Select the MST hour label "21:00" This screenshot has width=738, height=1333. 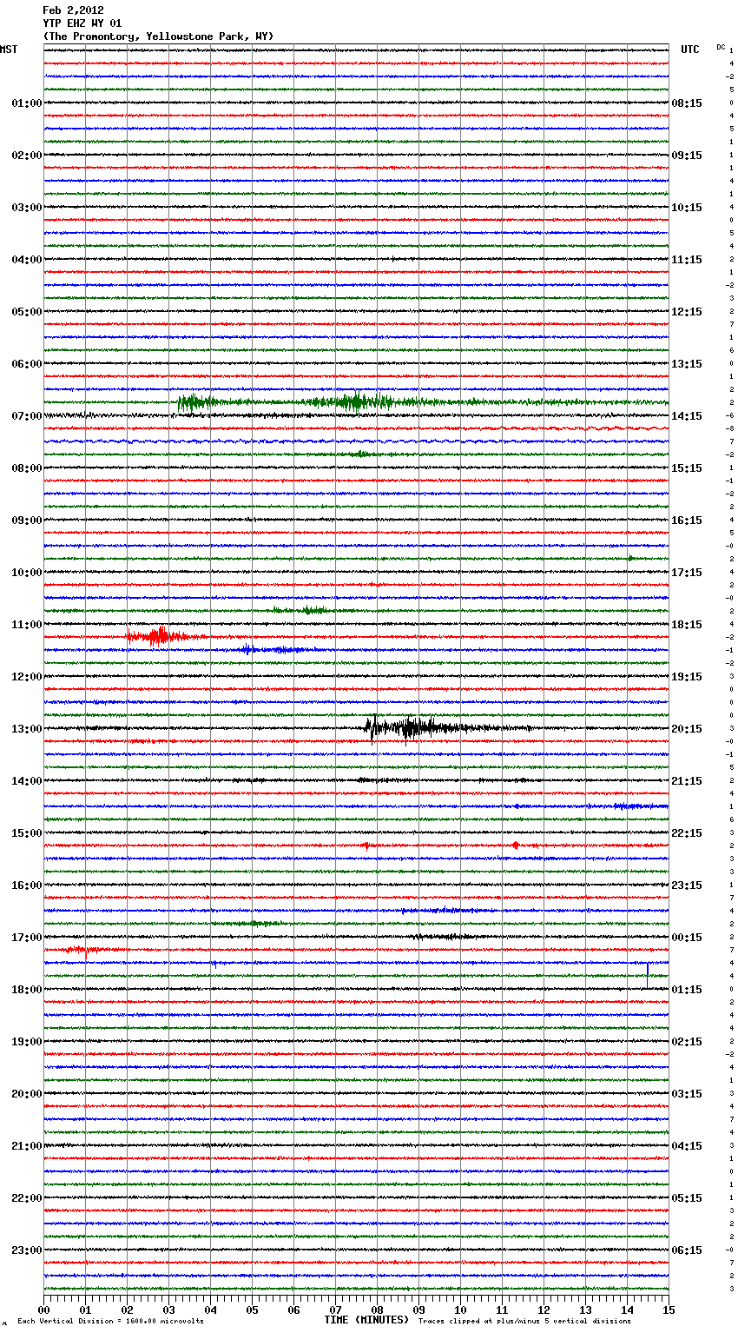(27, 1146)
